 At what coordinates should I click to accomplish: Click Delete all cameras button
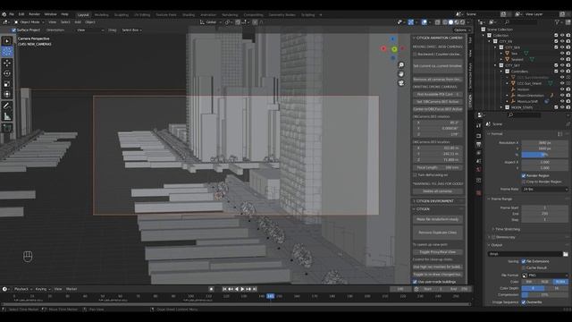click(x=438, y=191)
